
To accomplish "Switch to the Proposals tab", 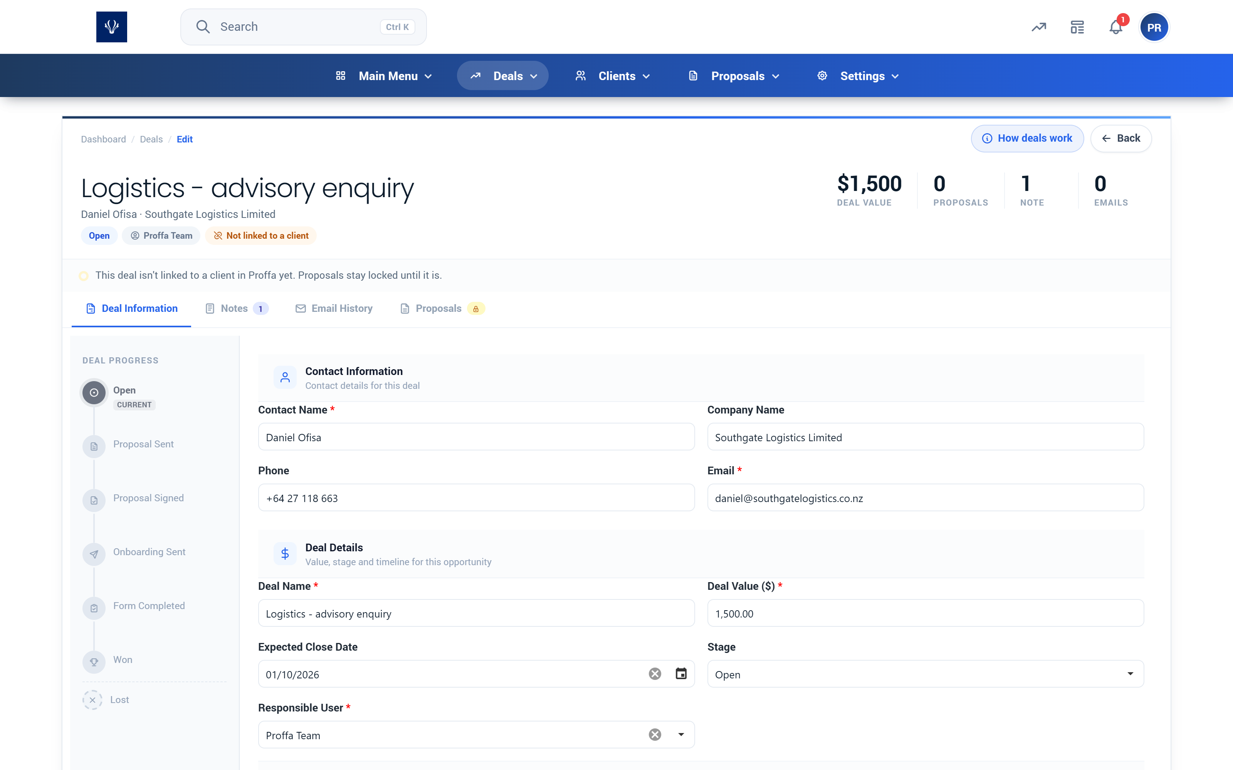I will coord(442,309).
